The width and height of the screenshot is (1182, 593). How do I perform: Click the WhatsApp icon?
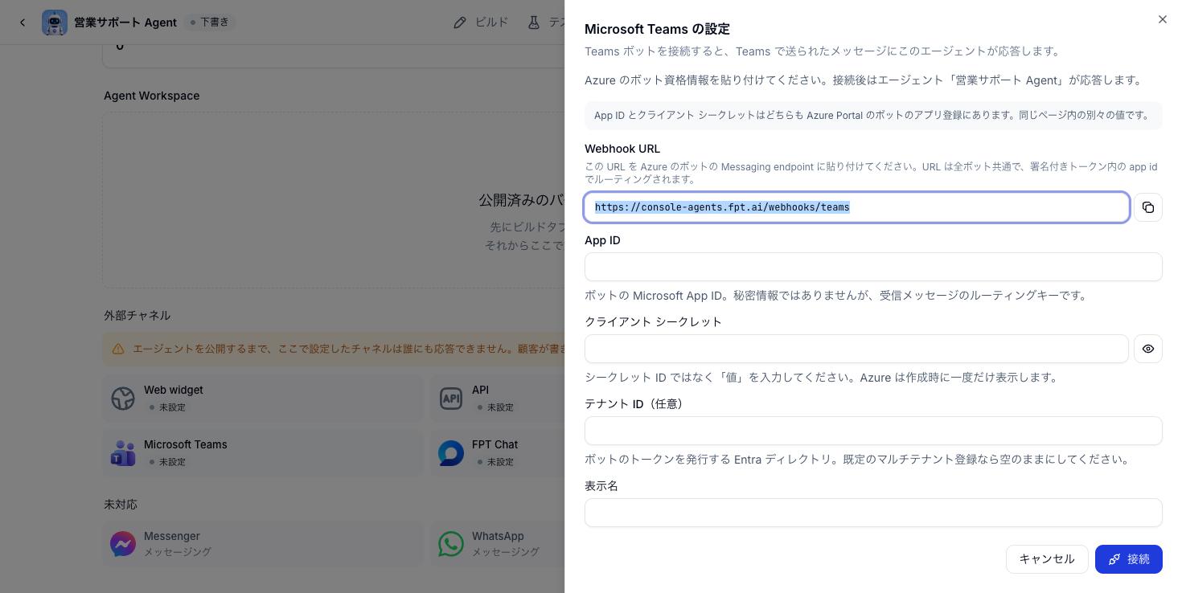point(451,544)
